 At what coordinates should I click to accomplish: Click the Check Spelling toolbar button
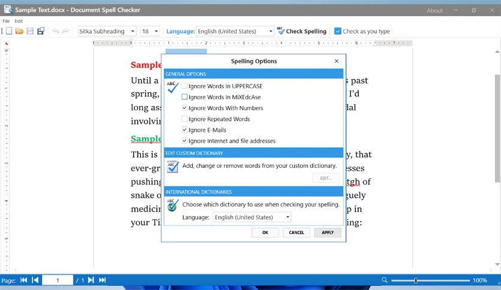[301, 31]
